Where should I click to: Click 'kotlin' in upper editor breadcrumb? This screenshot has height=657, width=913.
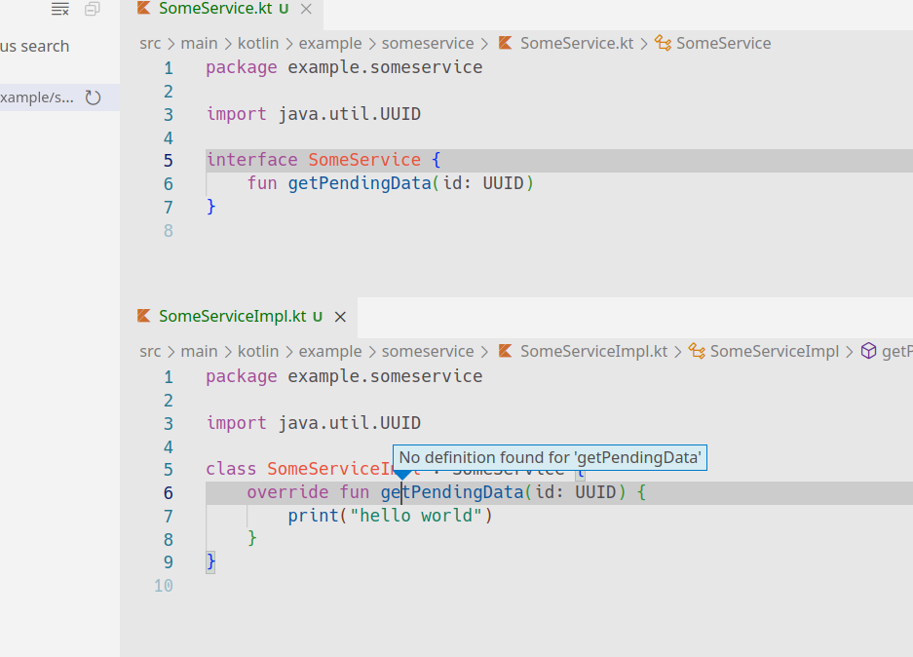point(258,43)
